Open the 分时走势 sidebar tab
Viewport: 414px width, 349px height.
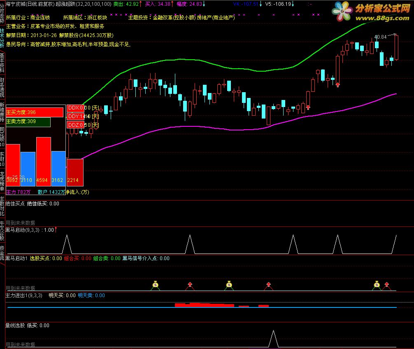2,13
